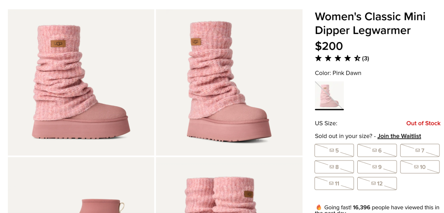This screenshot has width=444, height=213.
Task: Click the fire icon beside Going fast
Action: click(319, 207)
